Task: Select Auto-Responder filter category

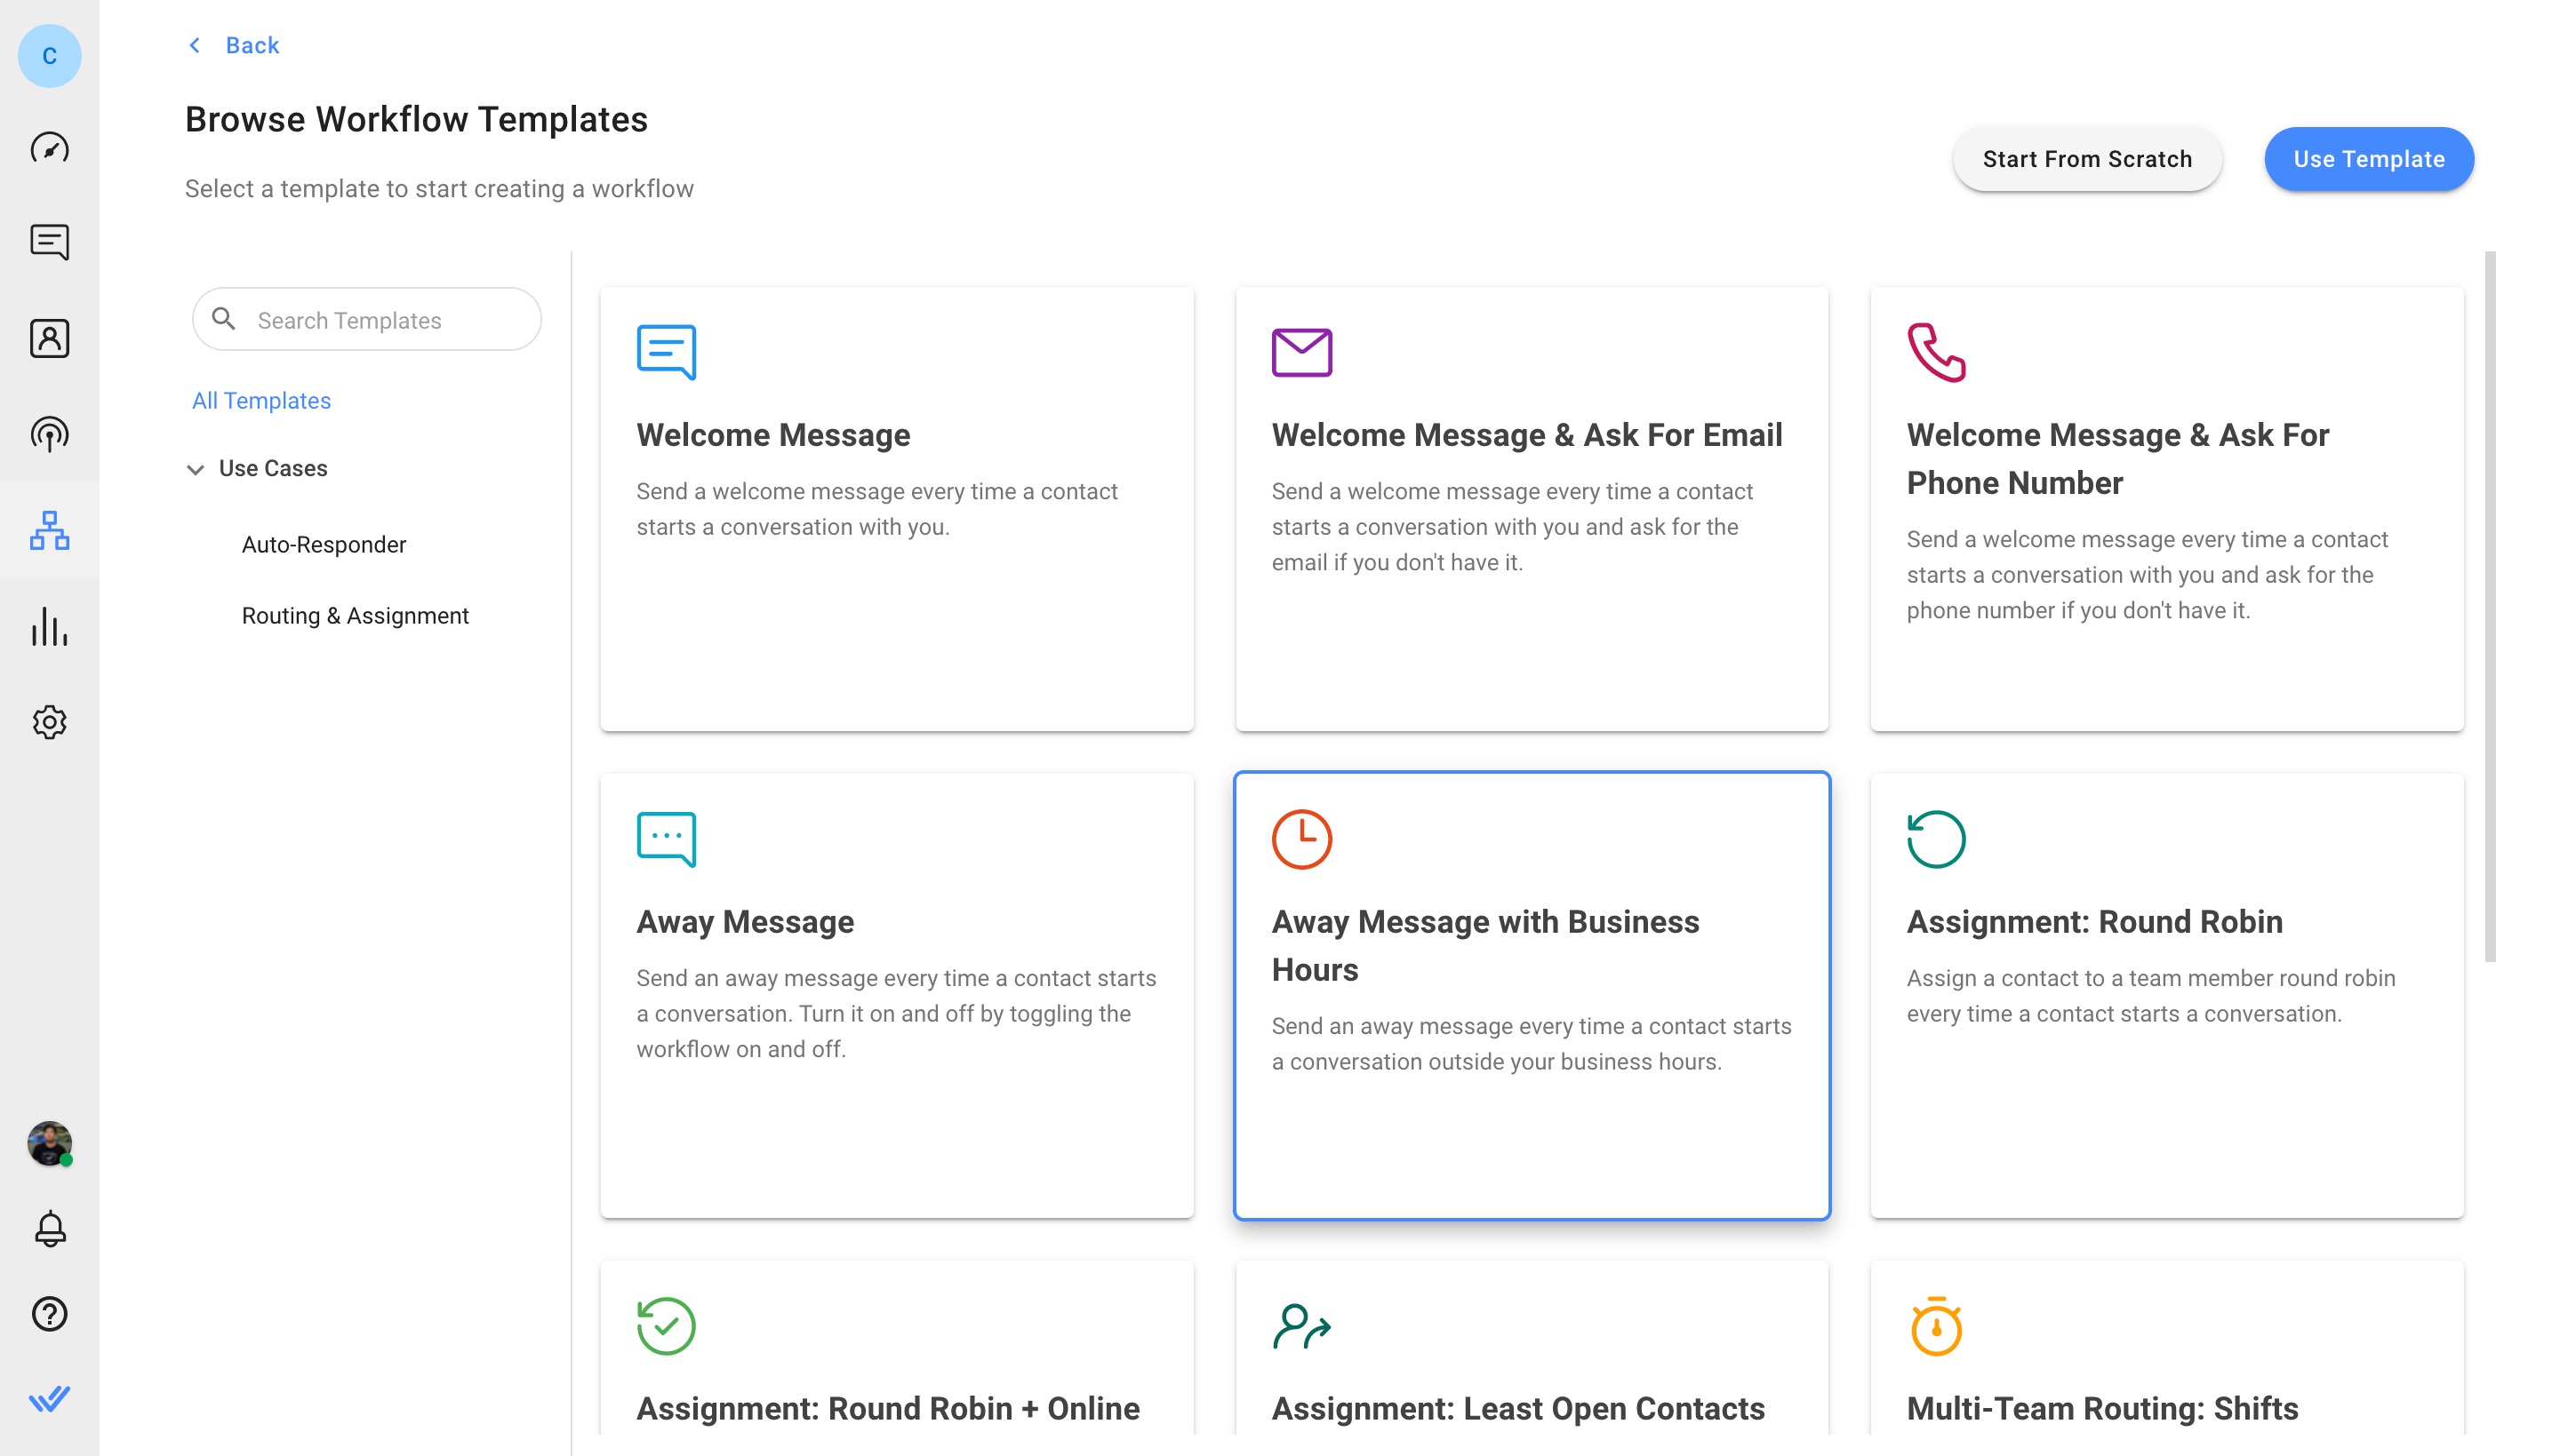Action: coord(324,543)
